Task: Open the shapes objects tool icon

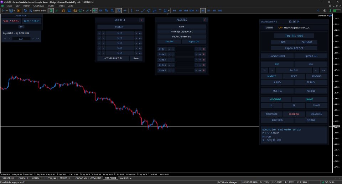Action: 166,10
